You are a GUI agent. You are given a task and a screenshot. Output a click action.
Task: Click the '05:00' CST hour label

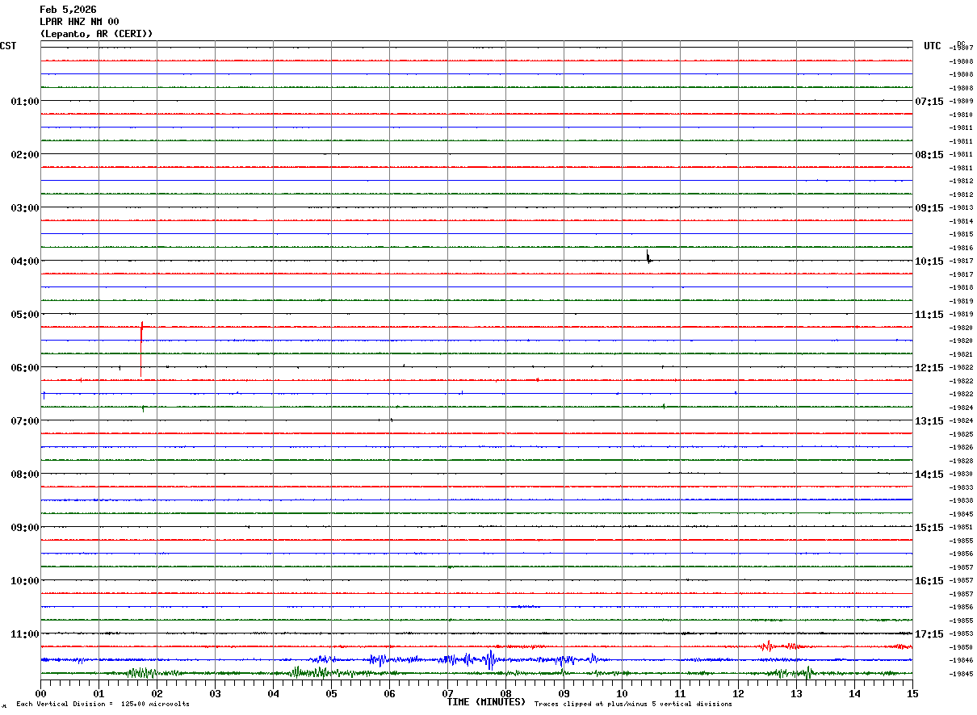[x=25, y=315]
